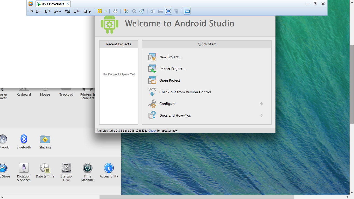Open Date & Time preferences
354x199 pixels.
(45, 171)
